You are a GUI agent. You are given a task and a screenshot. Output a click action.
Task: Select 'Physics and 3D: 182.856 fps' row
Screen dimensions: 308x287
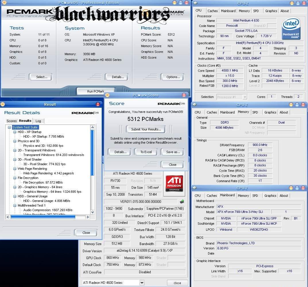[43, 146]
